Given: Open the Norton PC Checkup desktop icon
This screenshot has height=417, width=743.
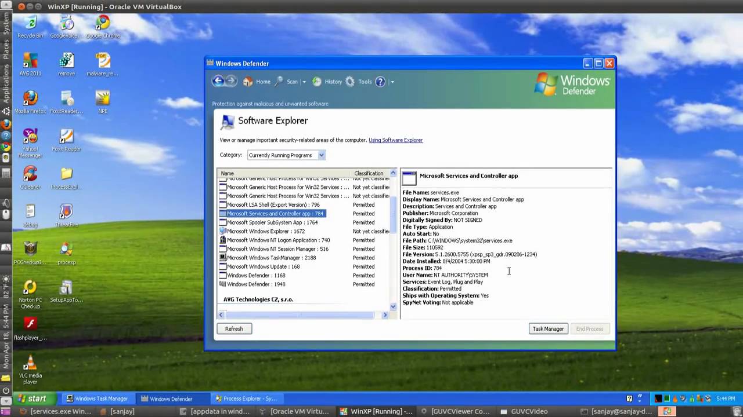Looking at the screenshot, I should click(x=30, y=294).
